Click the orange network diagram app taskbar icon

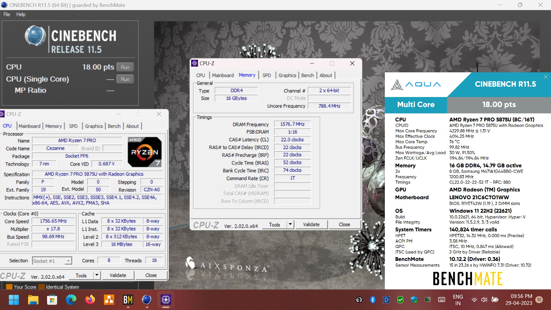(x=109, y=300)
